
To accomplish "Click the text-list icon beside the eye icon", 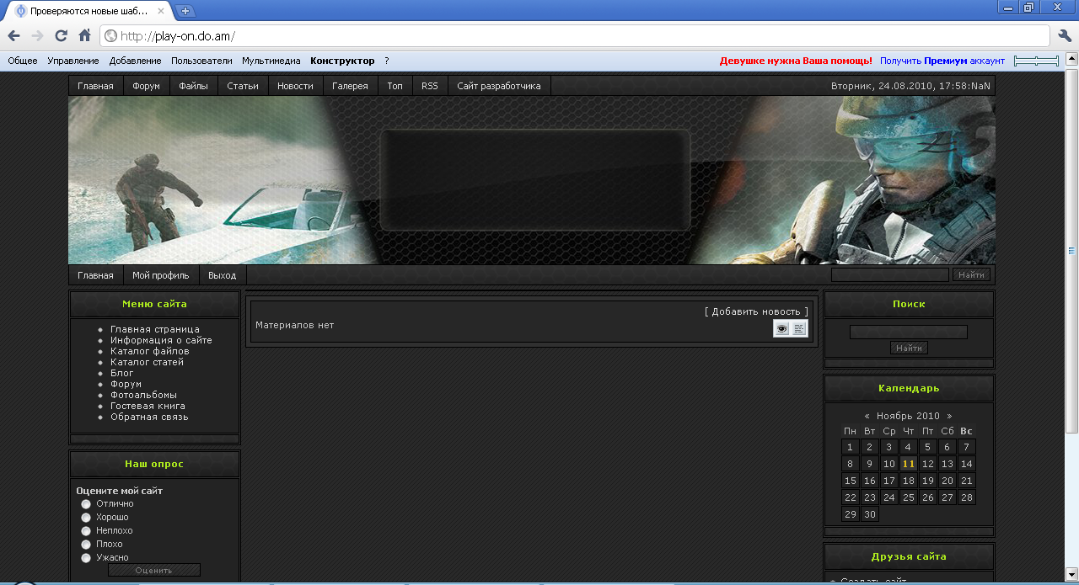I will [799, 329].
